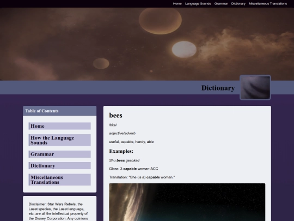The width and height of the screenshot is (294, 221).
Task: Open How the Language Sounds sidebar link
Action: point(60,140)
